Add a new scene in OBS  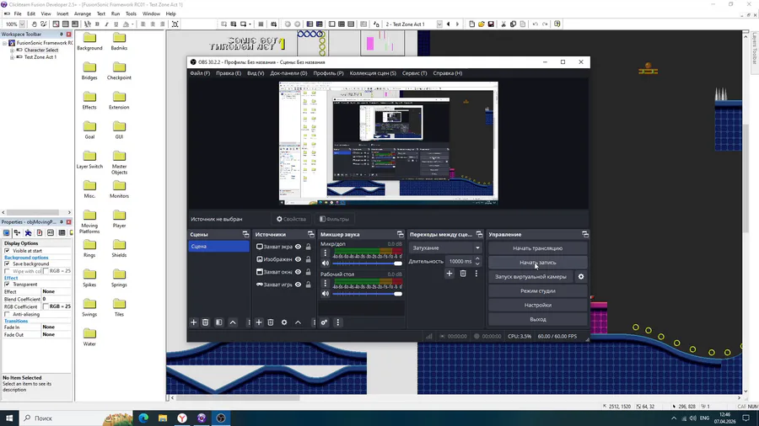[194, 322]
